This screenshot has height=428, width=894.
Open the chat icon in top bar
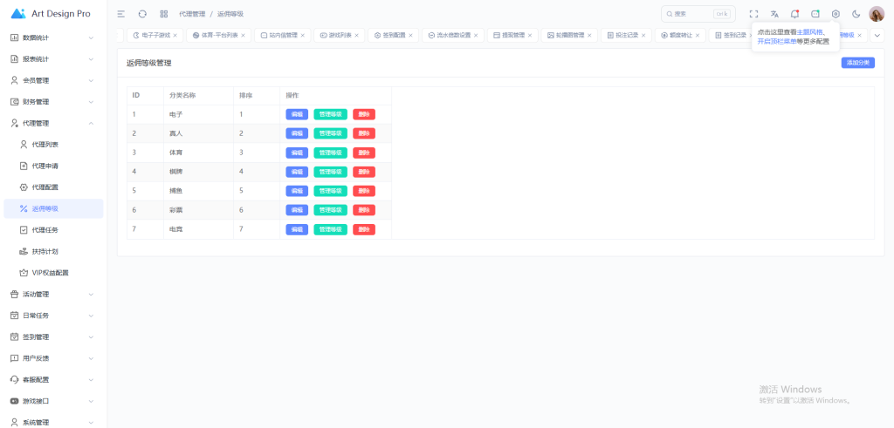click(815, 14)
